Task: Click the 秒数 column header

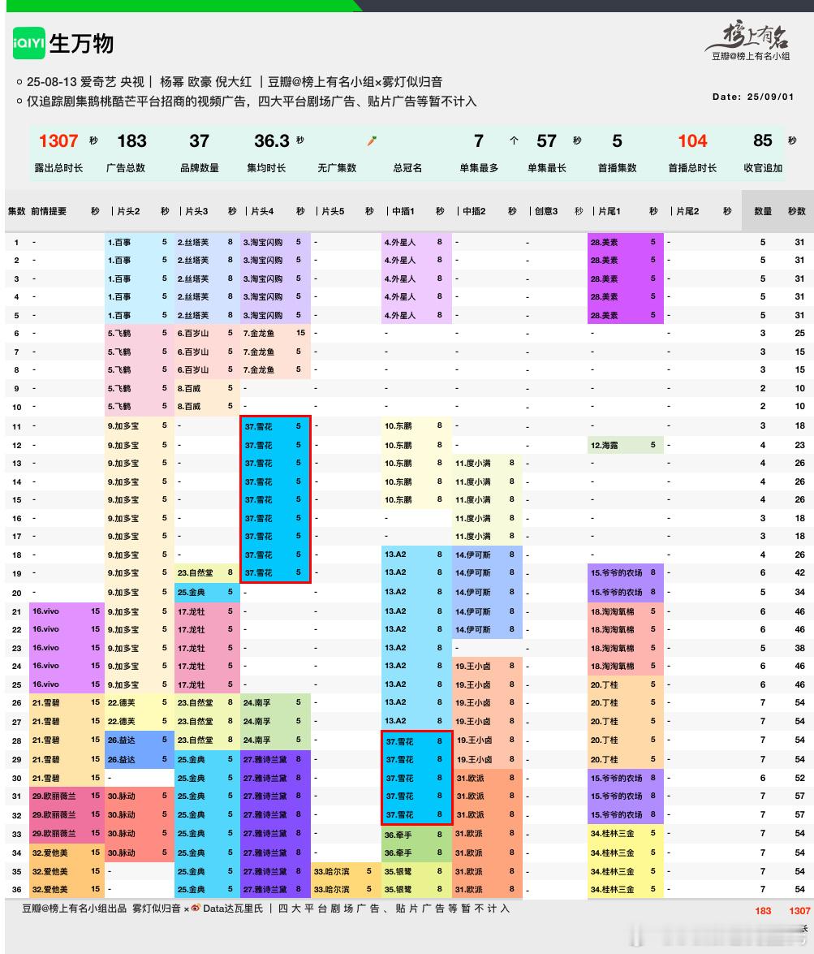Action: coord(796,211)
